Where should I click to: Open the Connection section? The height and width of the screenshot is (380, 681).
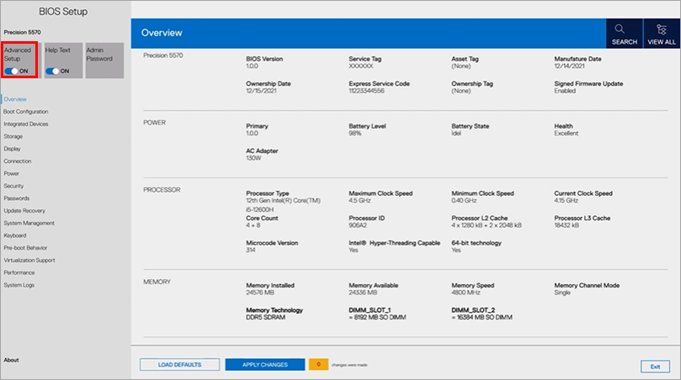[18, 161]
